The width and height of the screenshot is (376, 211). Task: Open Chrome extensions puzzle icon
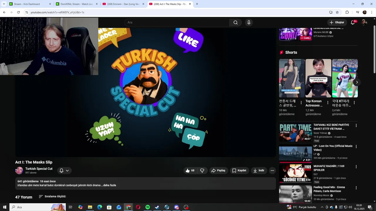pyautogui.click(x=347, y=12)
